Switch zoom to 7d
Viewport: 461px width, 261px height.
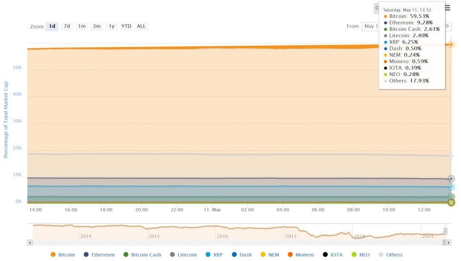[67, 26]
